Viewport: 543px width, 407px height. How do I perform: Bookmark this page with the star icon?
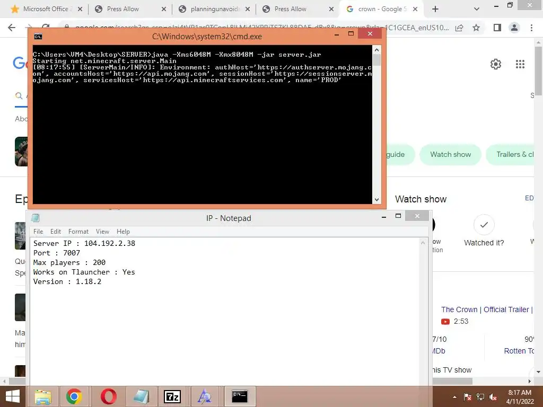pos(476,28)
